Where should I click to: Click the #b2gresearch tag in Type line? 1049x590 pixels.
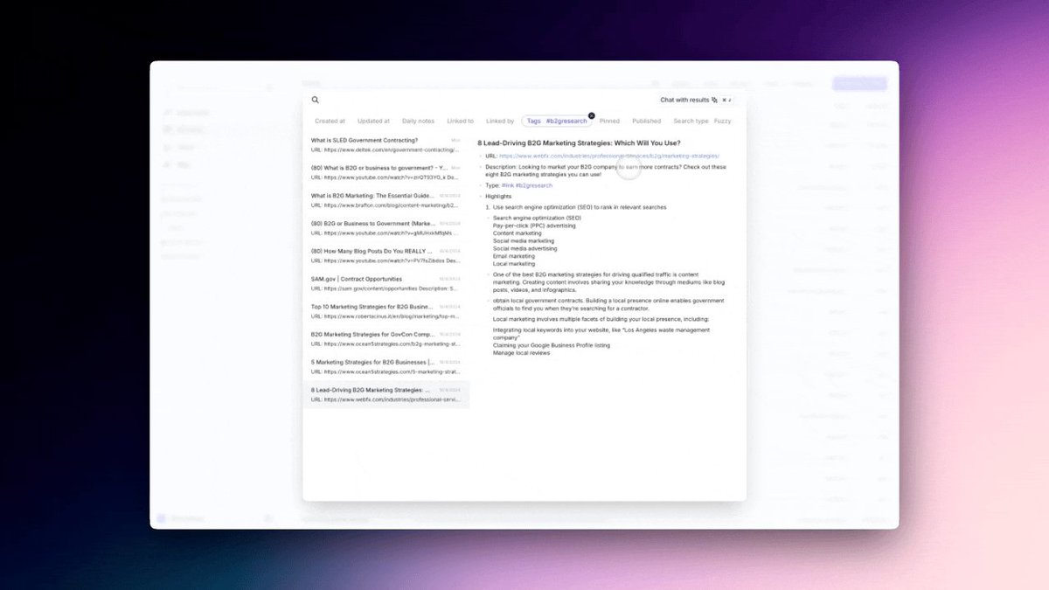(532, 186)
